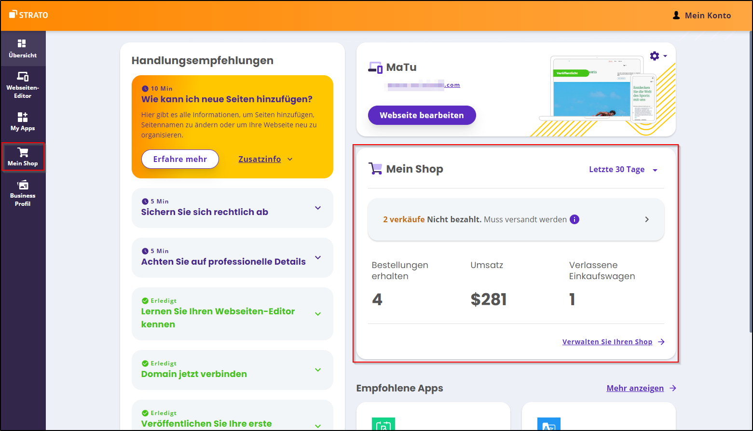The image size is (753, 431).
Task: Open My Apps from the sidebar
Action: (23, 121)
